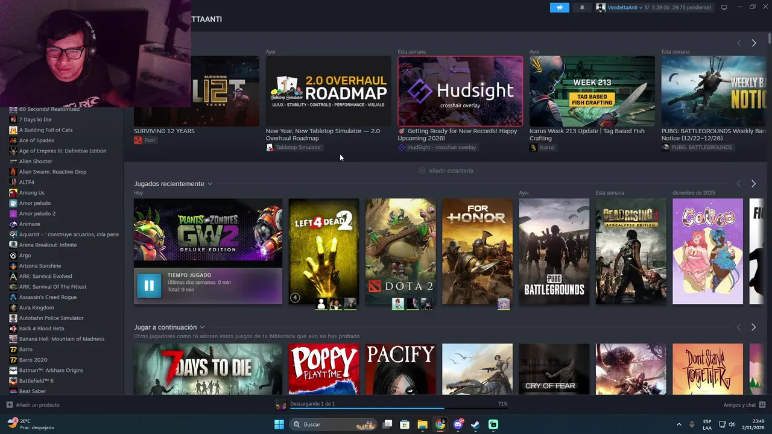This screenshot has width=772, height=434.
Task: Open the notifications bell
Action: coord(582,7)
